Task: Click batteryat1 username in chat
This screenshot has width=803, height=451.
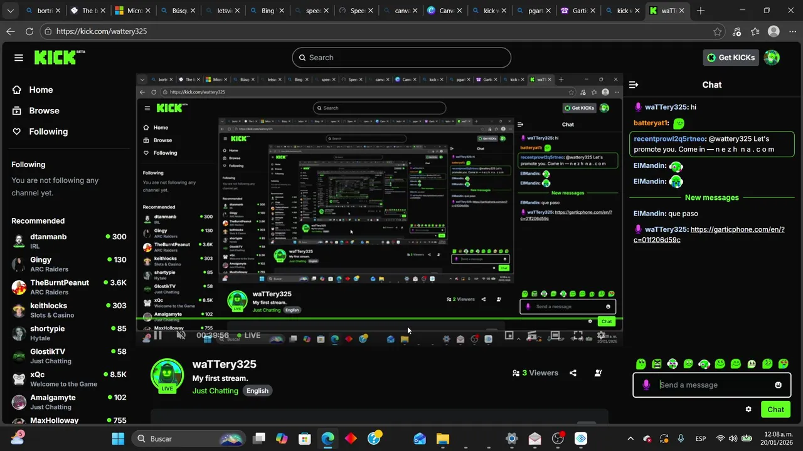Action: pyautogui.click(x=651, y=123)
